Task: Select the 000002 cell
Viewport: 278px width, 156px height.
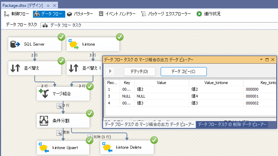Action: point(260,103)
